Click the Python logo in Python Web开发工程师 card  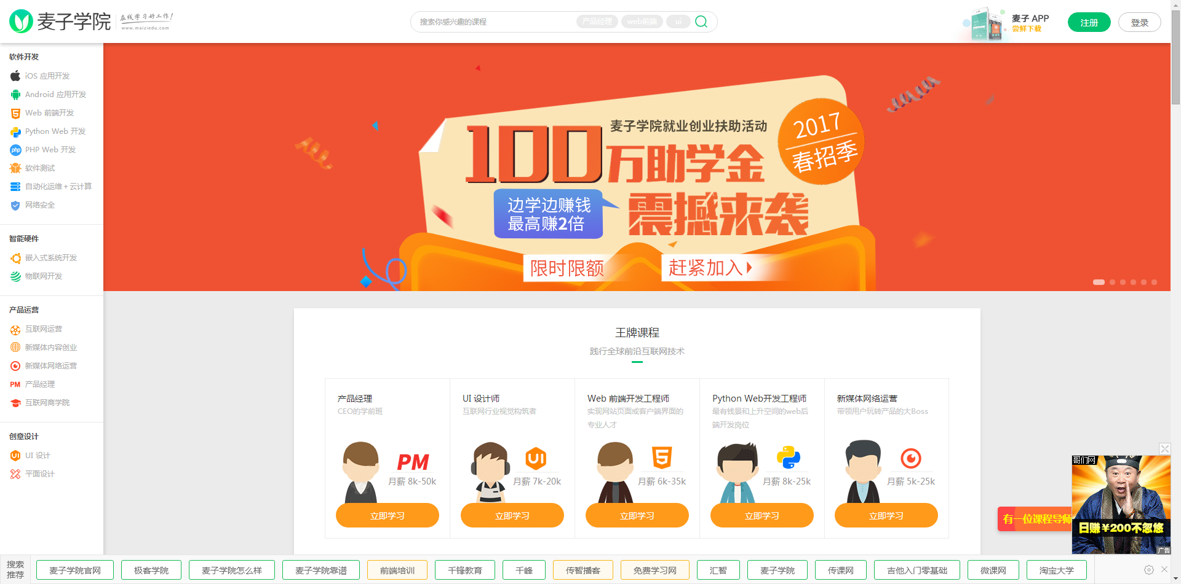click(x=788, y=457)
